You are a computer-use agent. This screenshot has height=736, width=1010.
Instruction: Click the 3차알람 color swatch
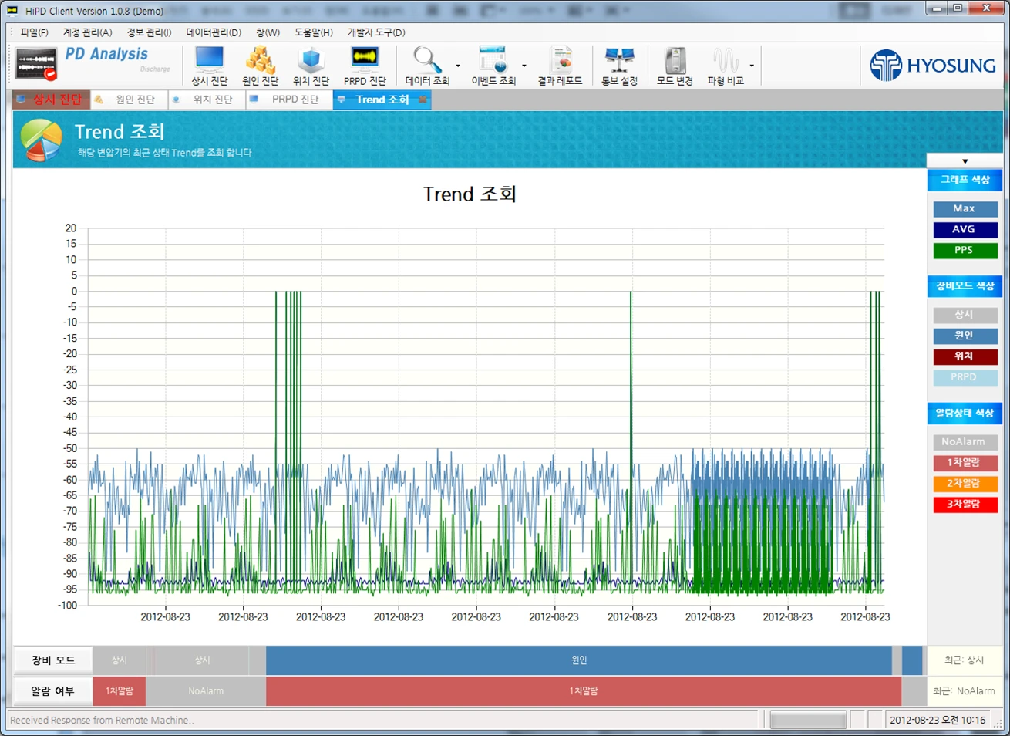(965, 505)
